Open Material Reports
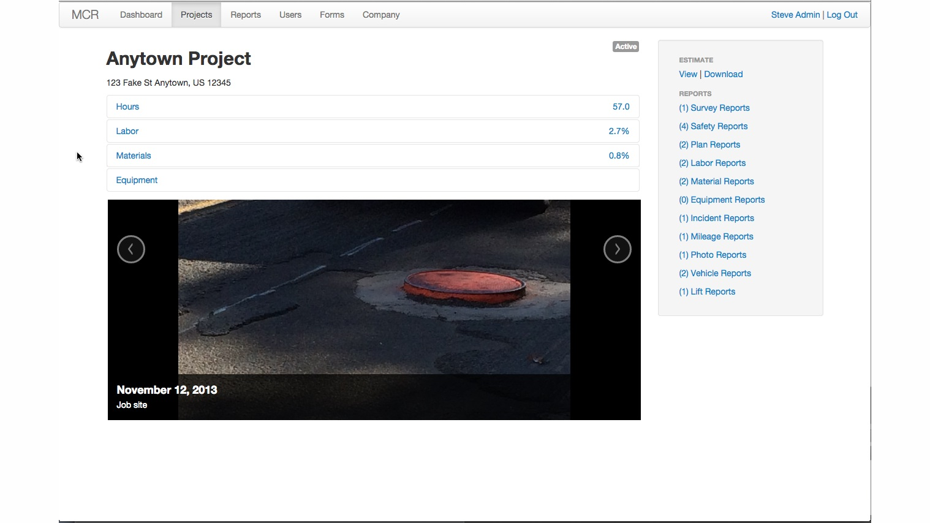930x523 pixels. click(x=716, y=181)
